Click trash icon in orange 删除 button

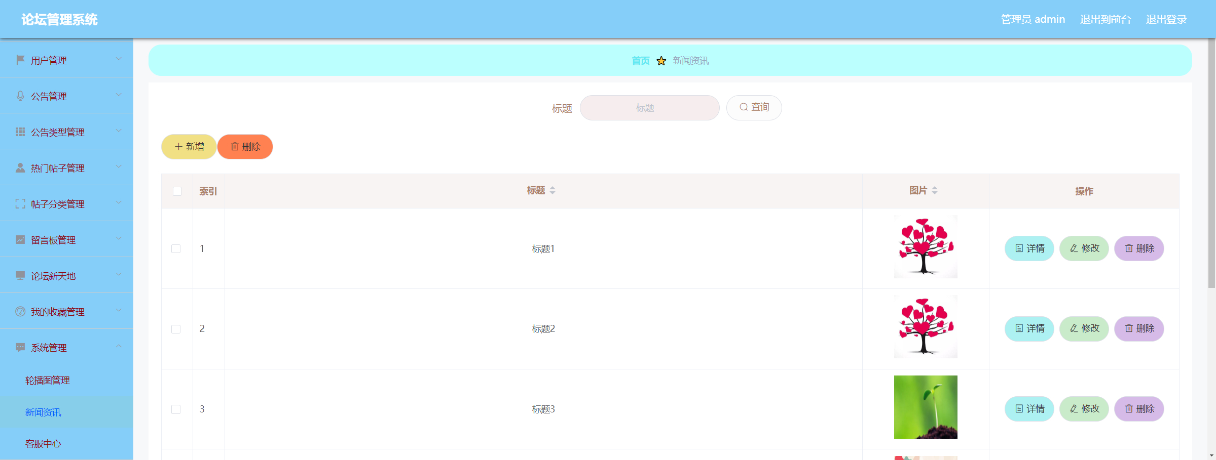click(x=235, y=146)
